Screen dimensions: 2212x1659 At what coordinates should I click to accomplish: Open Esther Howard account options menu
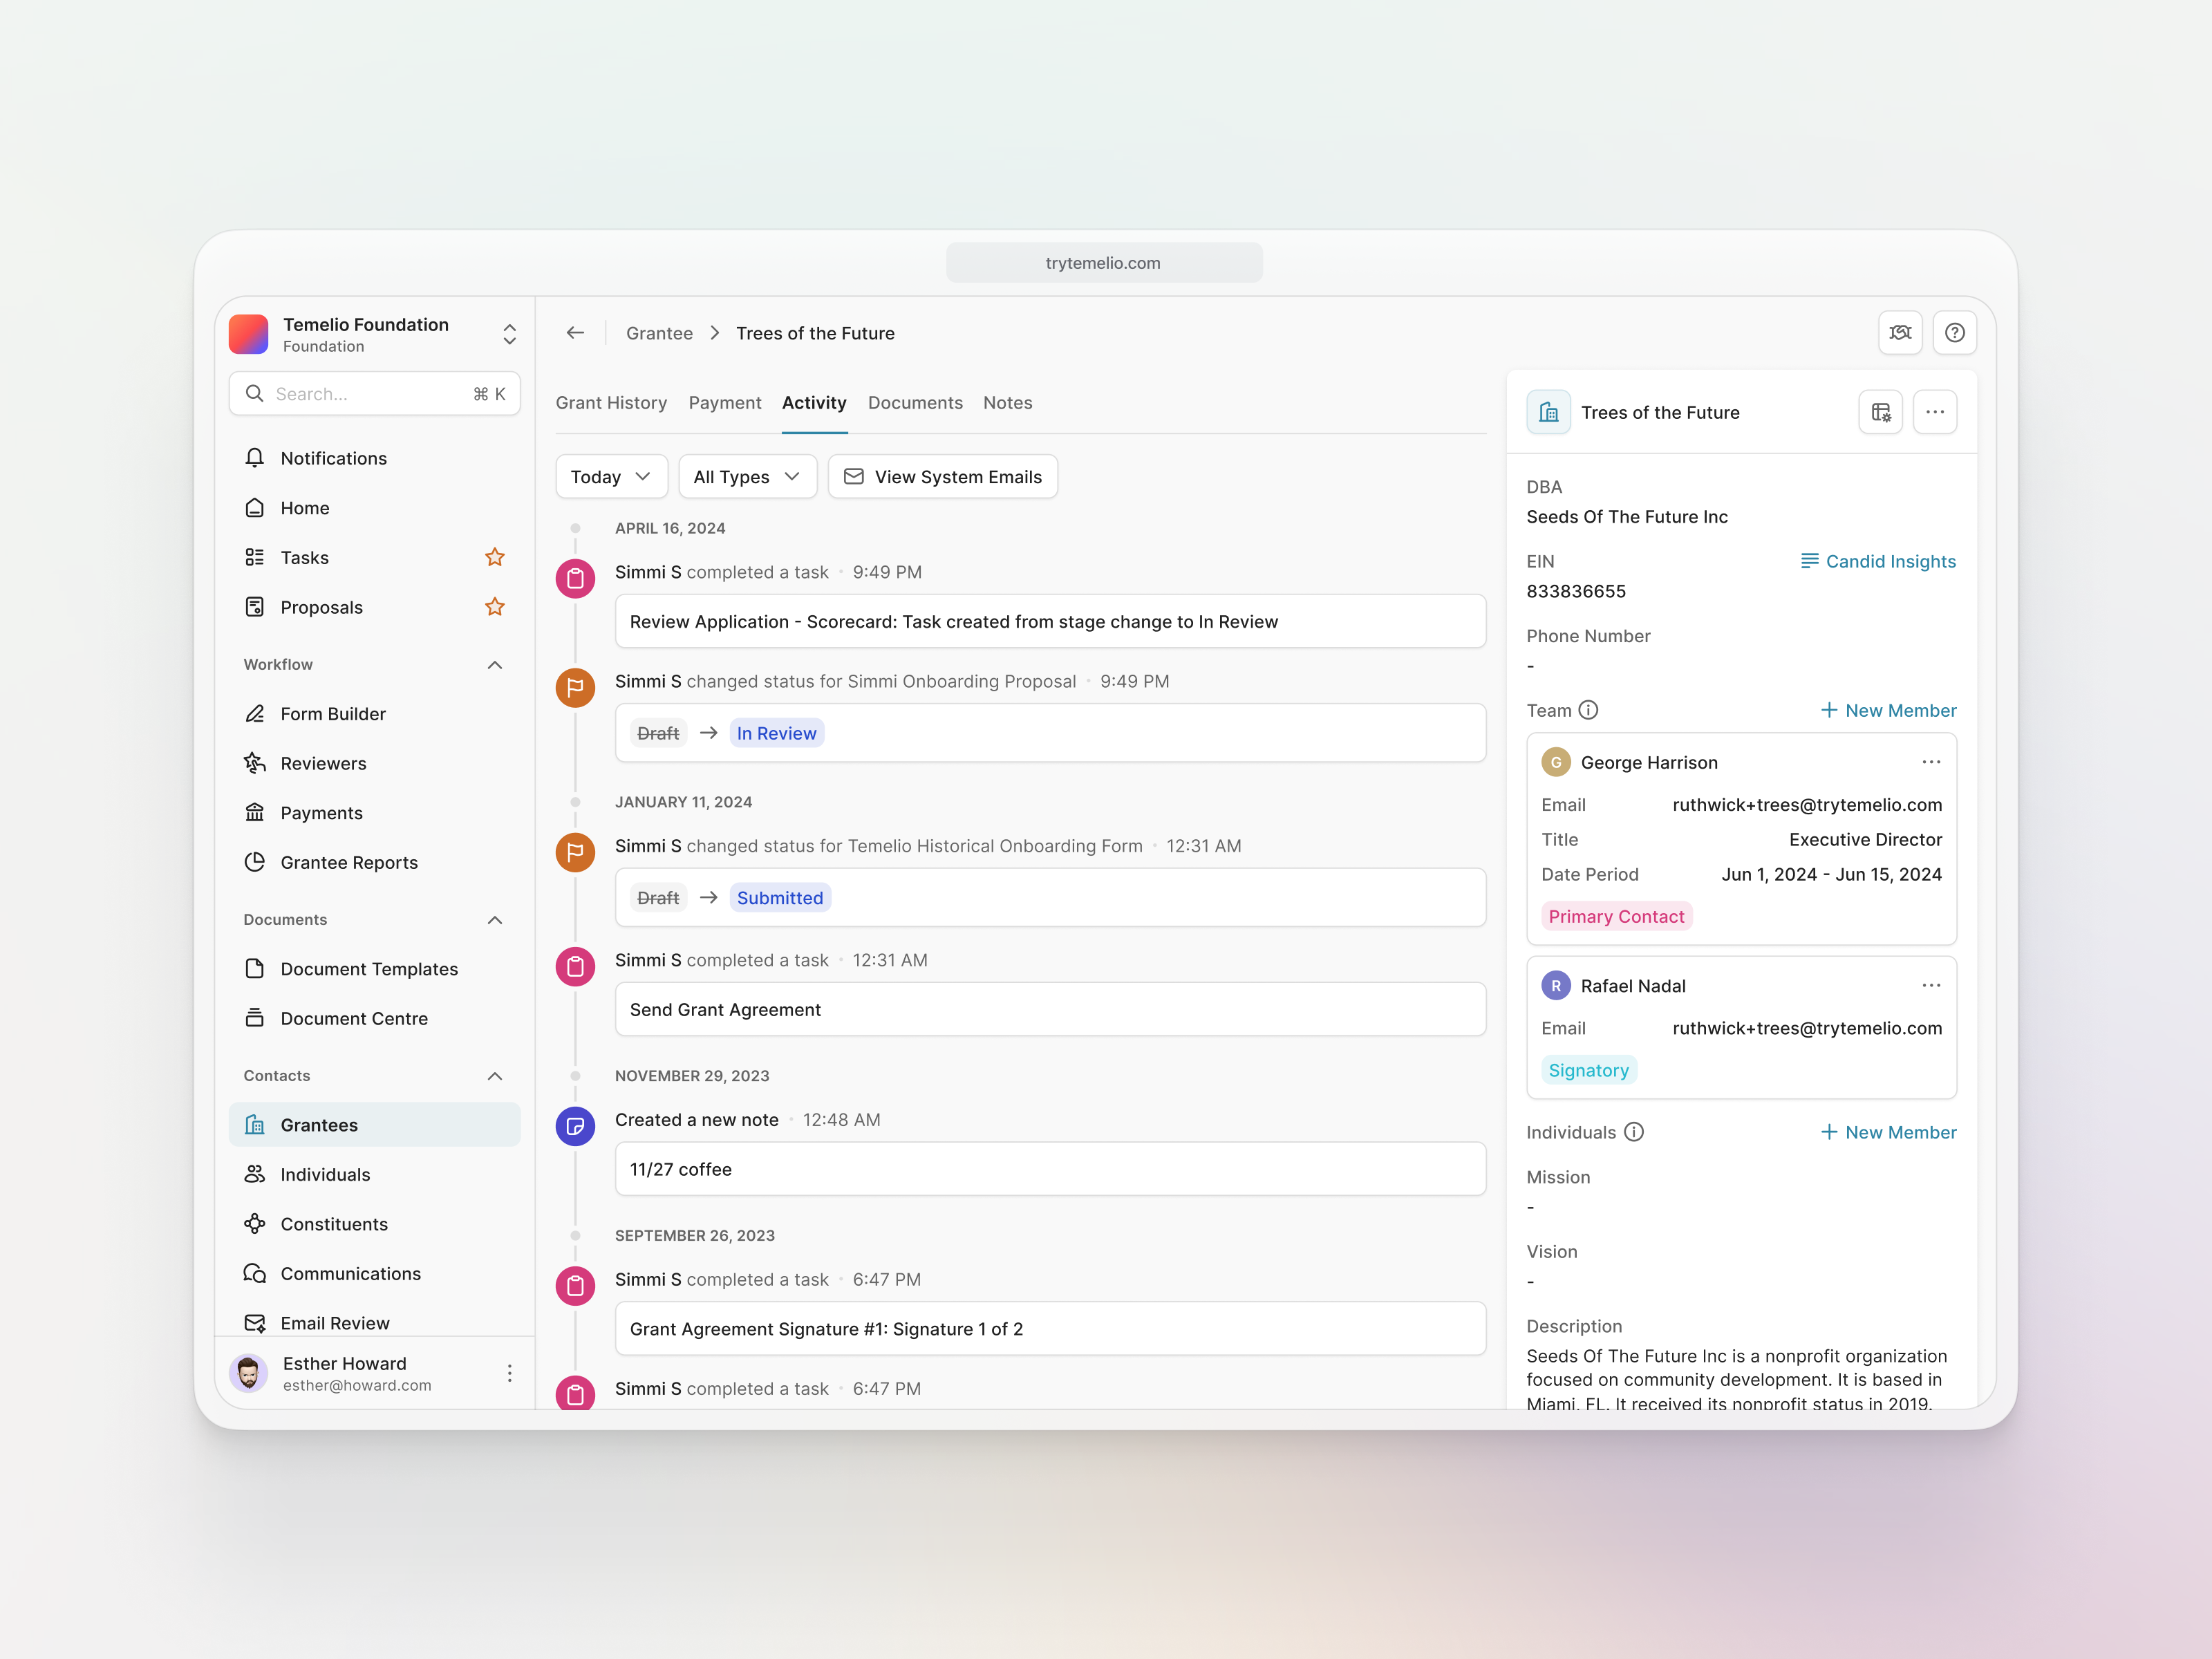click(509, 1374)
